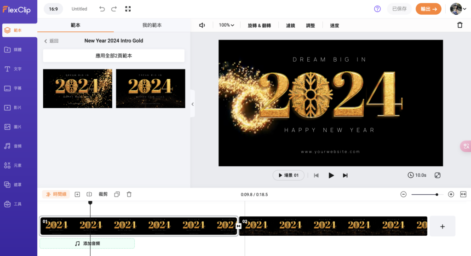Viewport: 471px width, 256px height.
Task: Collapse the left template panel
Action: (x=193, y=104)
